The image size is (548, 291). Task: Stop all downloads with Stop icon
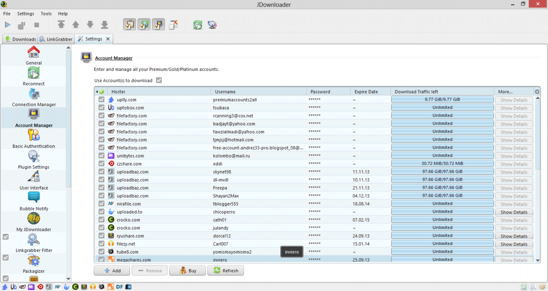37,25
